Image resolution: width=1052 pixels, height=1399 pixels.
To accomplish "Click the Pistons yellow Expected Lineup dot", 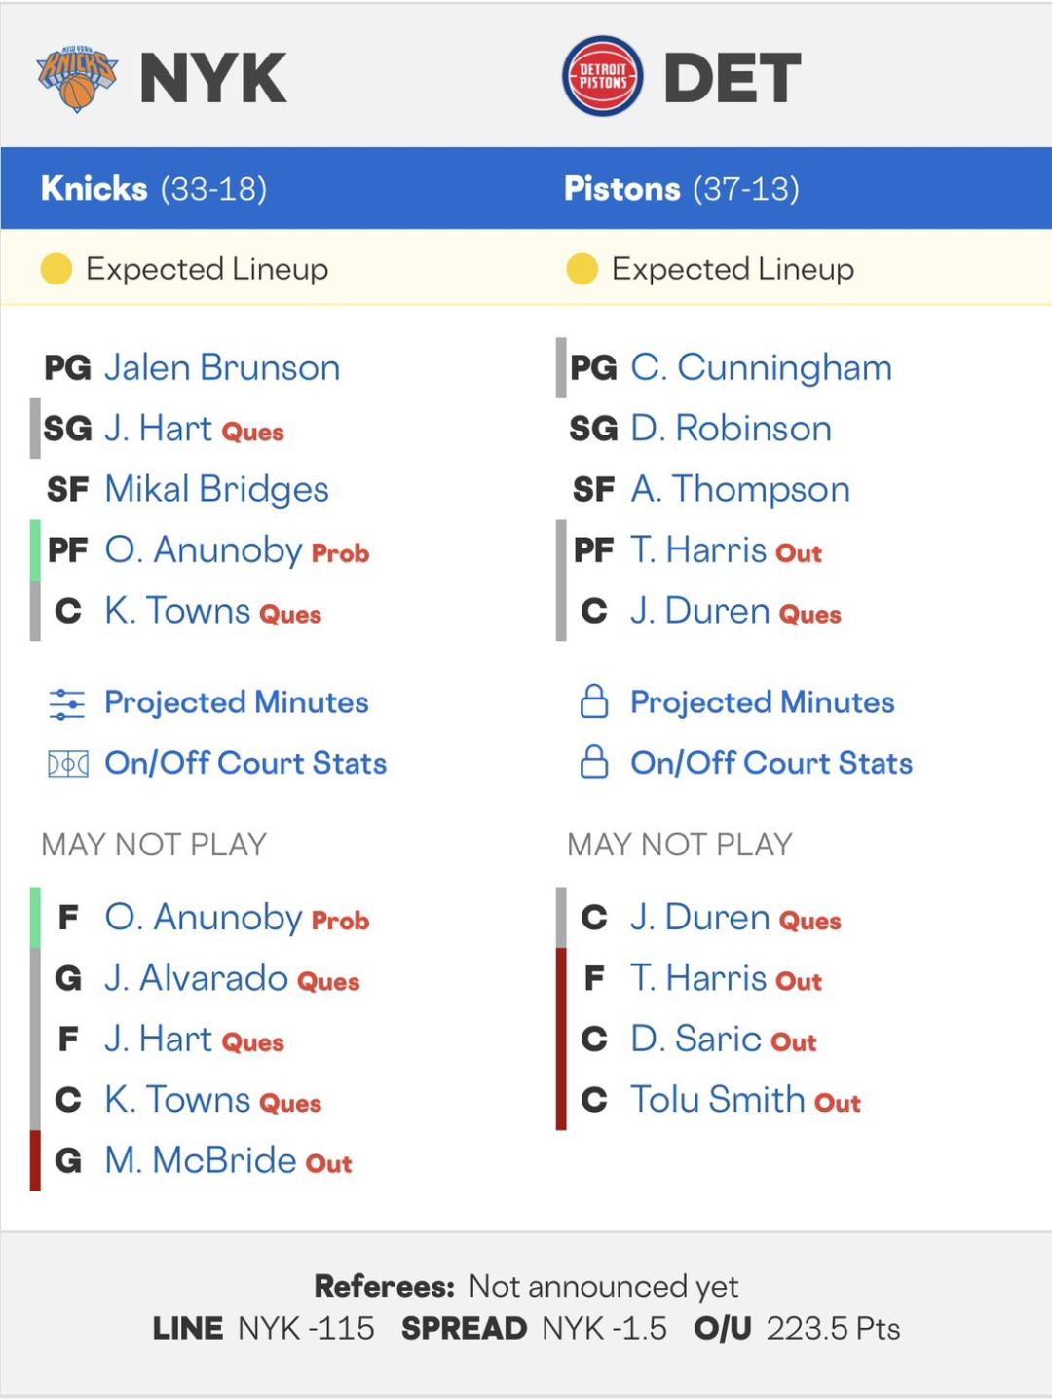I will (582, 269).
